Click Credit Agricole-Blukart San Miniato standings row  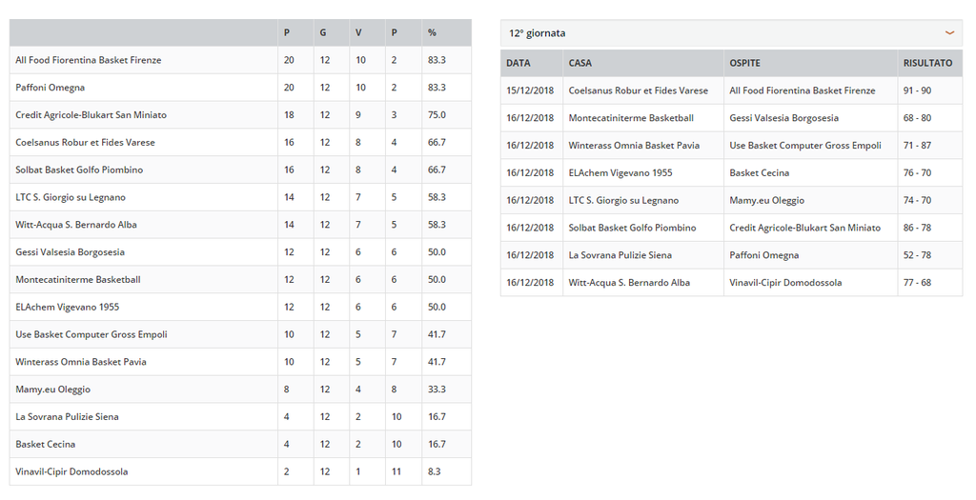(240, 115)
